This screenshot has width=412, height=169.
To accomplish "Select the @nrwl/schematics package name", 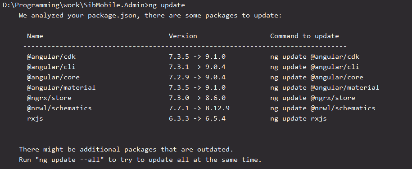I will point(59,108).
